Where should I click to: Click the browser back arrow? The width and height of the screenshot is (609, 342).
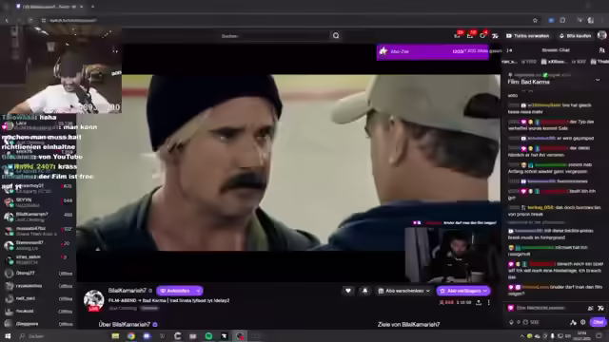tap(7, 20)
